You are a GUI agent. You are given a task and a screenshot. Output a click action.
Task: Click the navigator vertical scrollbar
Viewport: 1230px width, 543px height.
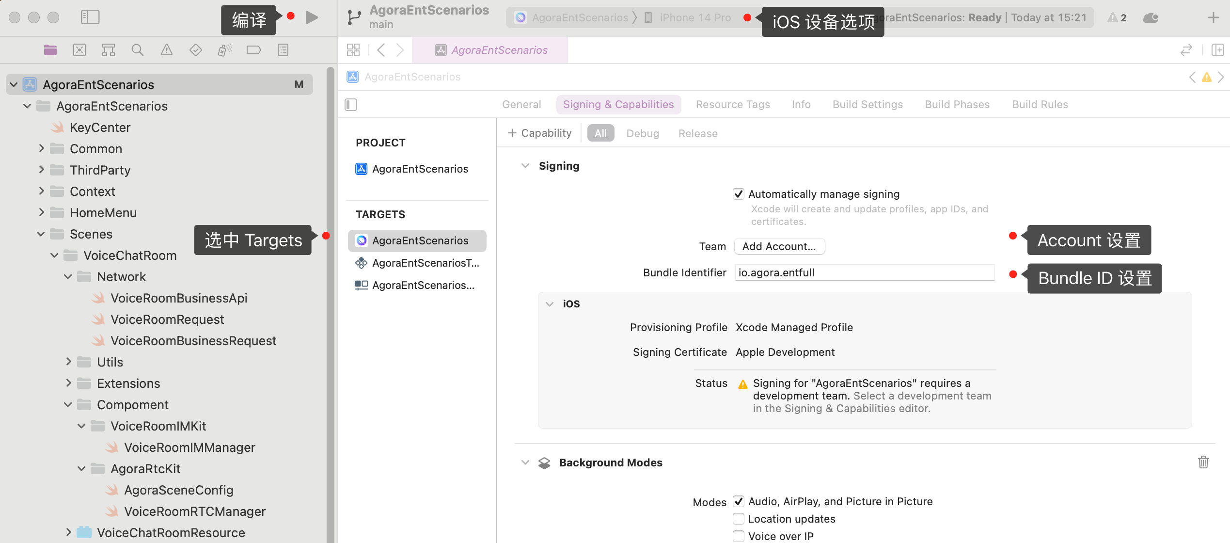331,303
